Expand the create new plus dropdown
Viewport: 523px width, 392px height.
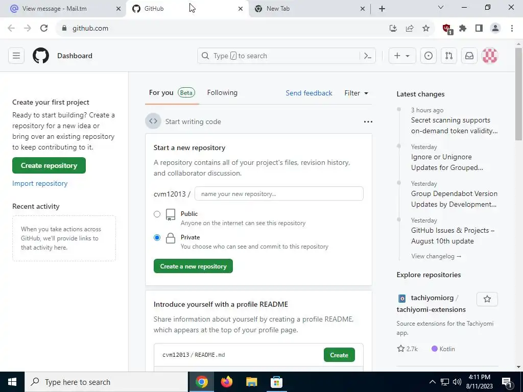click(x=402, y=56)
